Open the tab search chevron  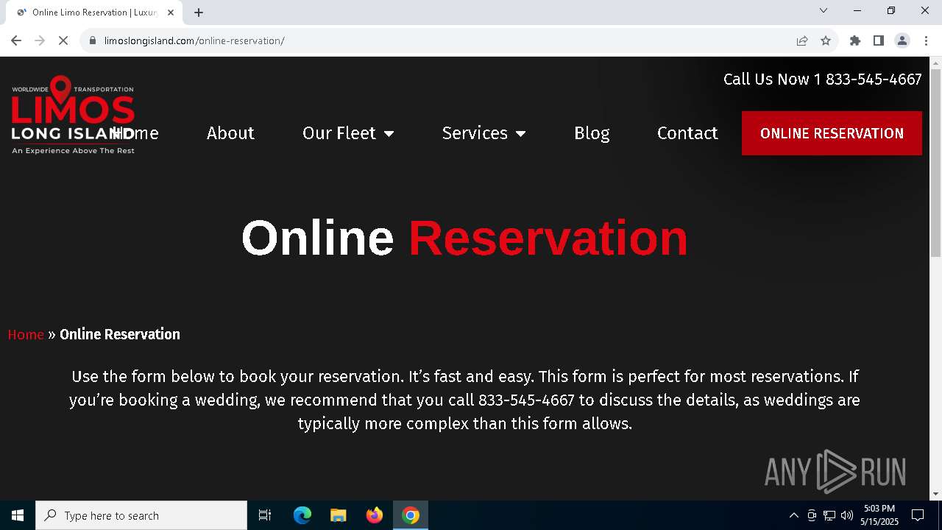[x=824, y=10]
